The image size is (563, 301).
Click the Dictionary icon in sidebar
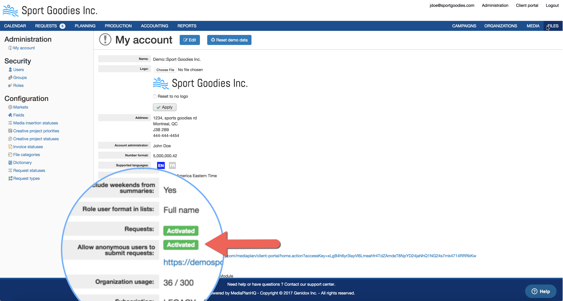click(x=10, y=163)
